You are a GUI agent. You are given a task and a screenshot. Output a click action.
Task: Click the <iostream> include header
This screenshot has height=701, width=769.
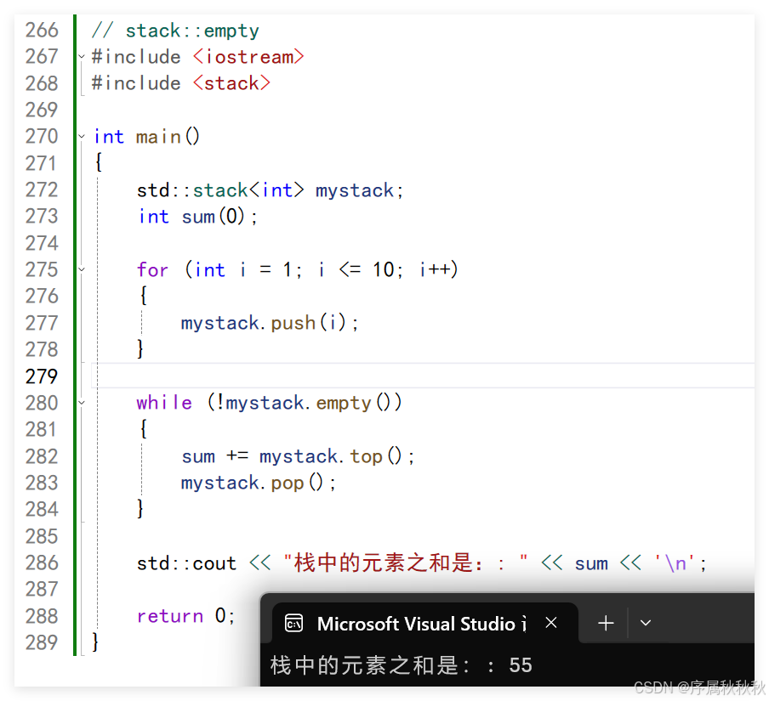248,57
